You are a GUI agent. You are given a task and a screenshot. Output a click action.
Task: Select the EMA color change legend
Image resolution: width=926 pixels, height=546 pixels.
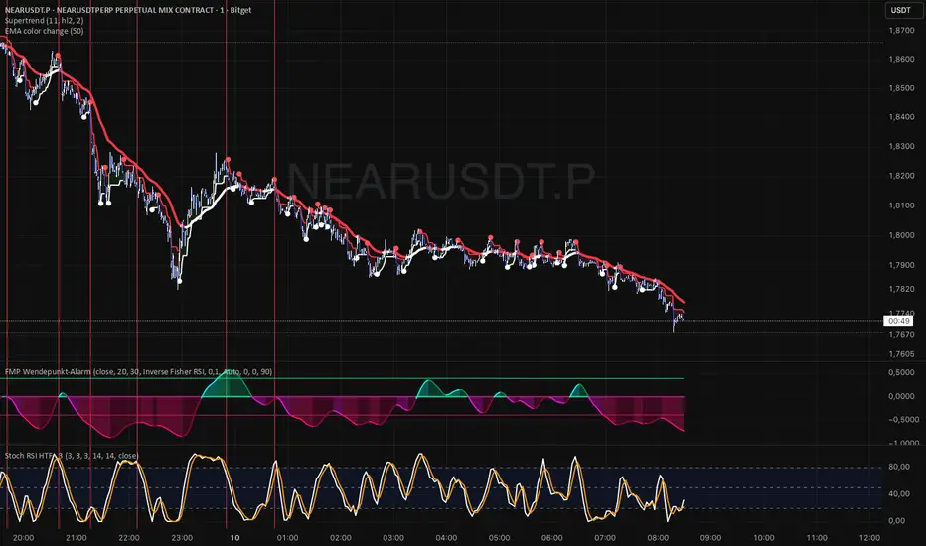click(45, 31)
